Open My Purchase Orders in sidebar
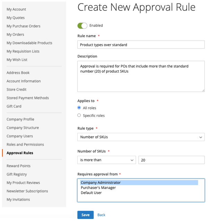Image resolution: width=208 pixels, height=221 pixels. [23, 26]
